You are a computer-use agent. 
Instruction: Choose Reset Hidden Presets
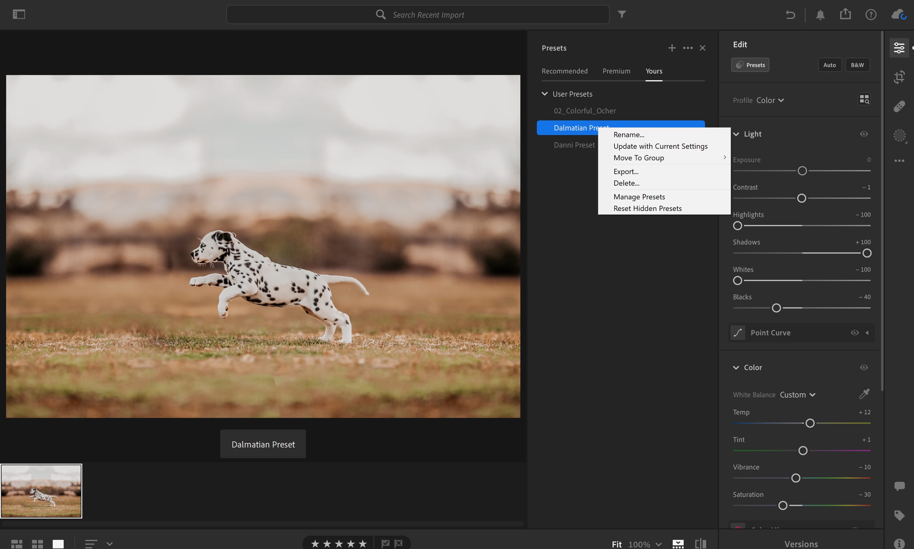(x=664, y=208)
